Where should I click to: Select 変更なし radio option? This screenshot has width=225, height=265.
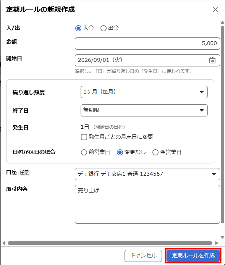[x=120, y=152]
